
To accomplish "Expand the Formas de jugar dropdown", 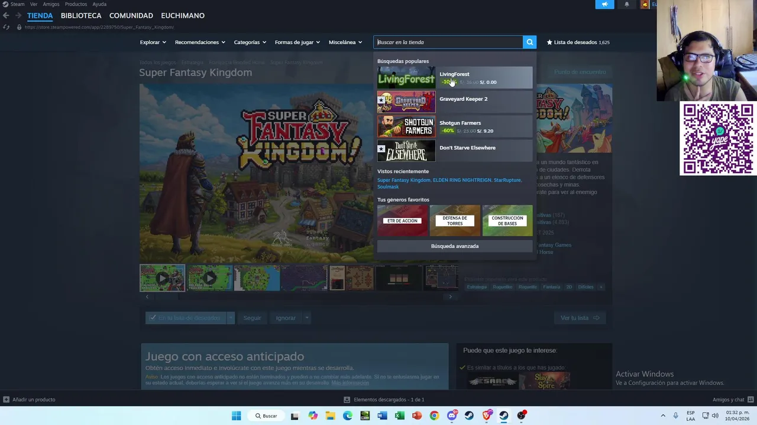I will coord(297,42).
